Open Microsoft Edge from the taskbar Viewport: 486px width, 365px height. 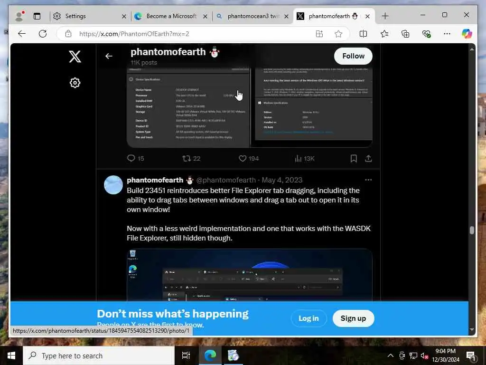click(210, 355)
